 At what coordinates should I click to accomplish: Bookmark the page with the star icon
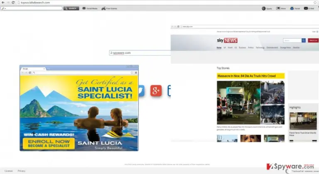click(315, 2)
